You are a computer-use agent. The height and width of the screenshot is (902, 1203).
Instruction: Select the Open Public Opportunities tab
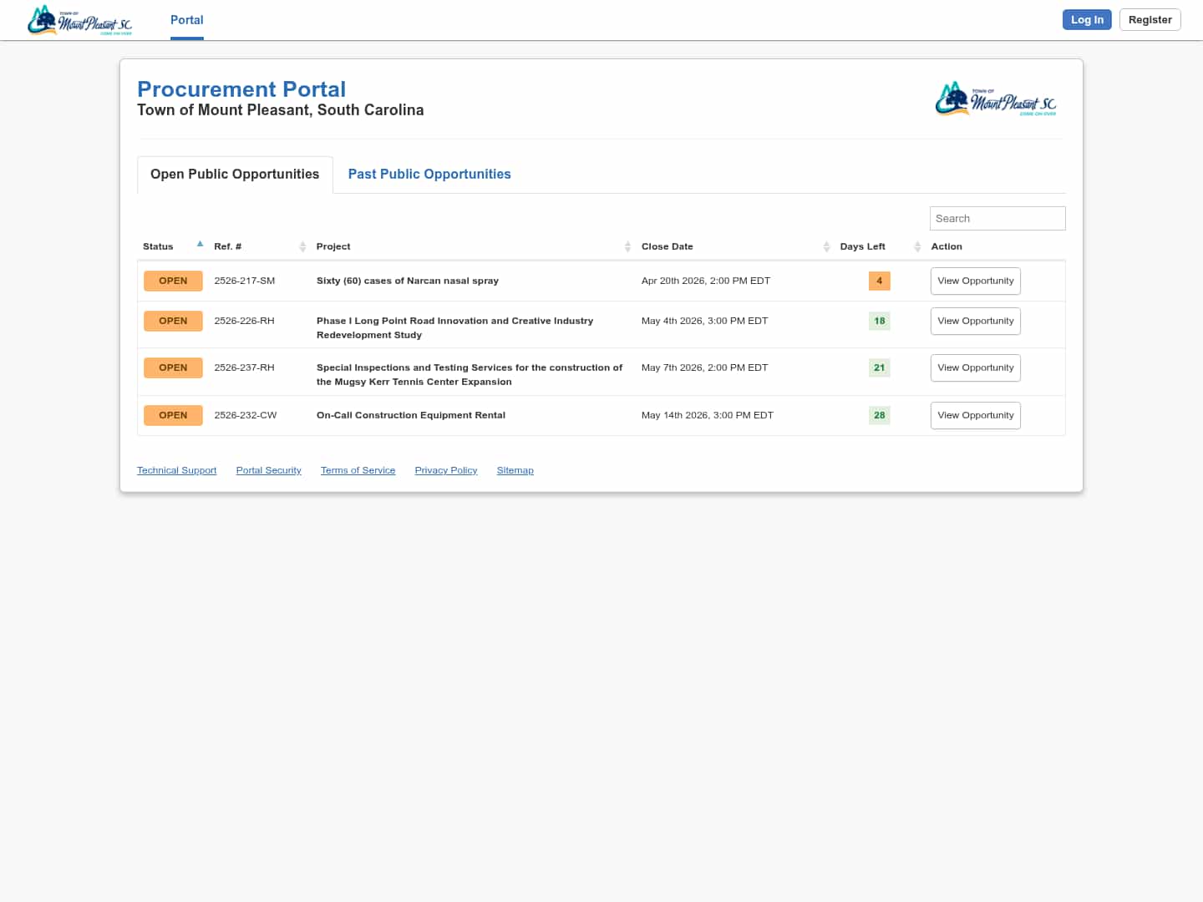tap(235, 174)
